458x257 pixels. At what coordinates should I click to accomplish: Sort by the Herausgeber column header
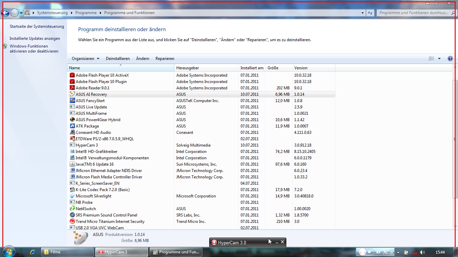point(206,68)
